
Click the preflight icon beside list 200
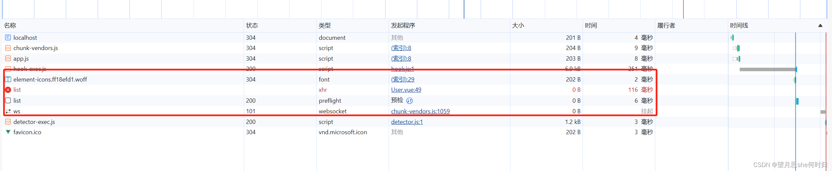click(x=8, y=100)
